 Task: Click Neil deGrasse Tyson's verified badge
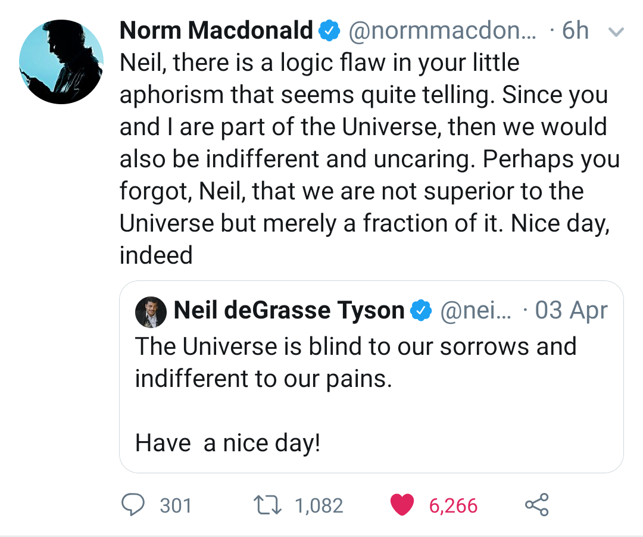[422, 310]
